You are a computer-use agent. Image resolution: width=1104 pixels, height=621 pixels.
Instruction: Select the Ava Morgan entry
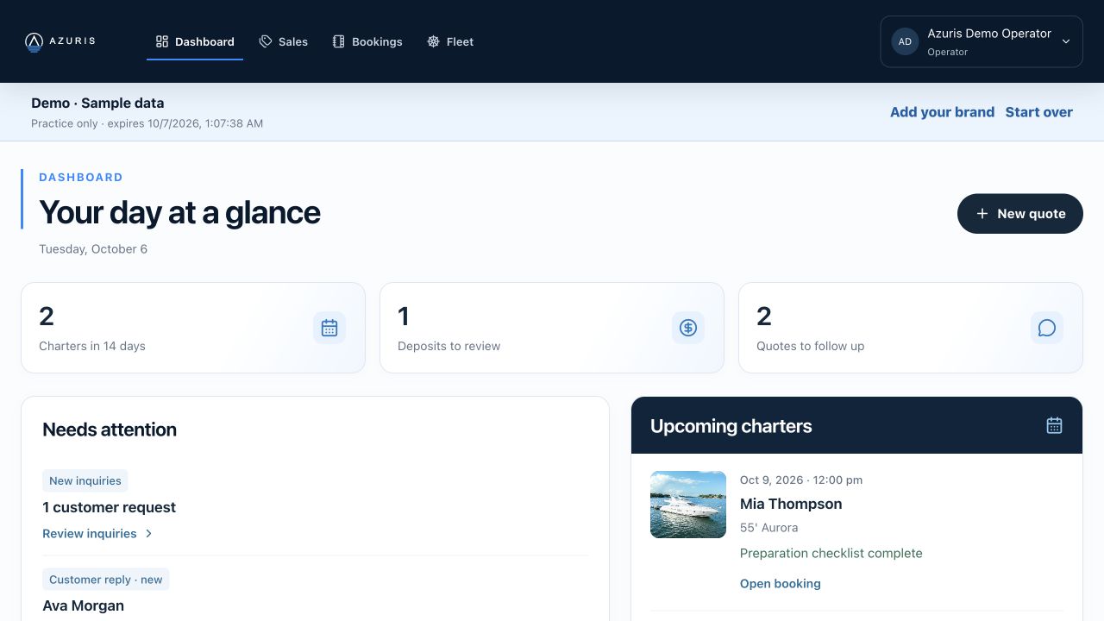(x=84, y=605)
